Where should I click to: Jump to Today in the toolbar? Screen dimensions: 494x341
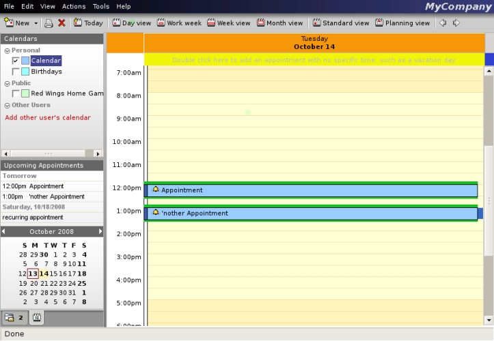pyautogui.click(x=88, y=23)
